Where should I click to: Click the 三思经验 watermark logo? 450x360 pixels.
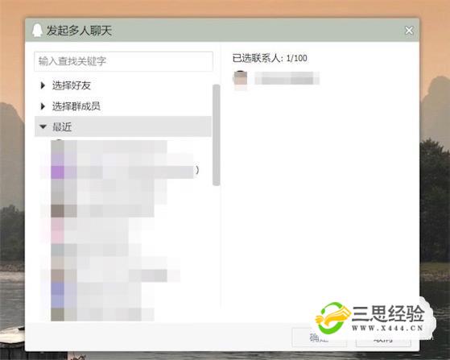point(370,318)
